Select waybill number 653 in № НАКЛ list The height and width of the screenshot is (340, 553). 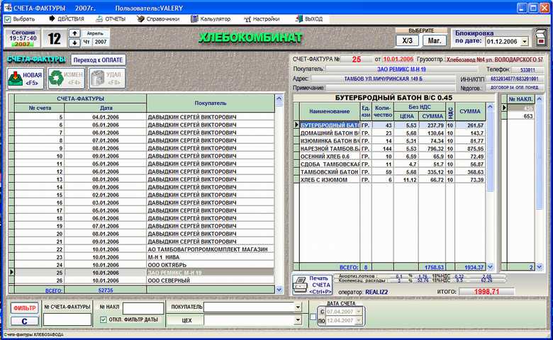tap(521, 116)
